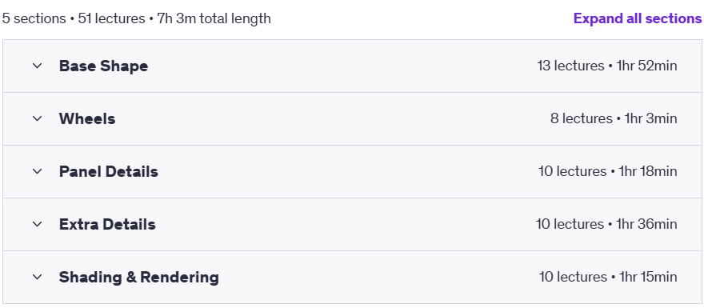The width and height of the screenshot is (704, 308).
Task: Expand the Panel Details section title
Action: [108, 171]
